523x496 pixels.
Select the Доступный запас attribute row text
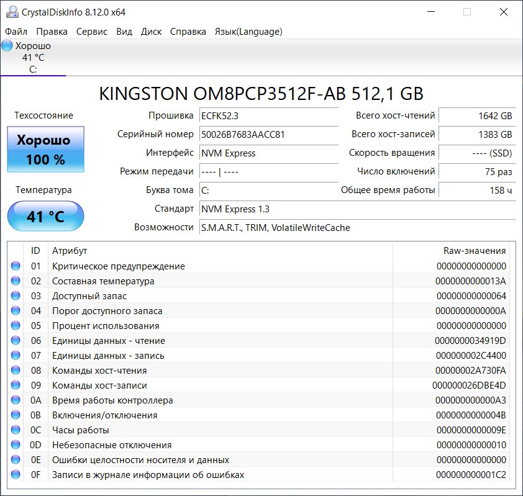pyautogui.click(x=89, y=296)
